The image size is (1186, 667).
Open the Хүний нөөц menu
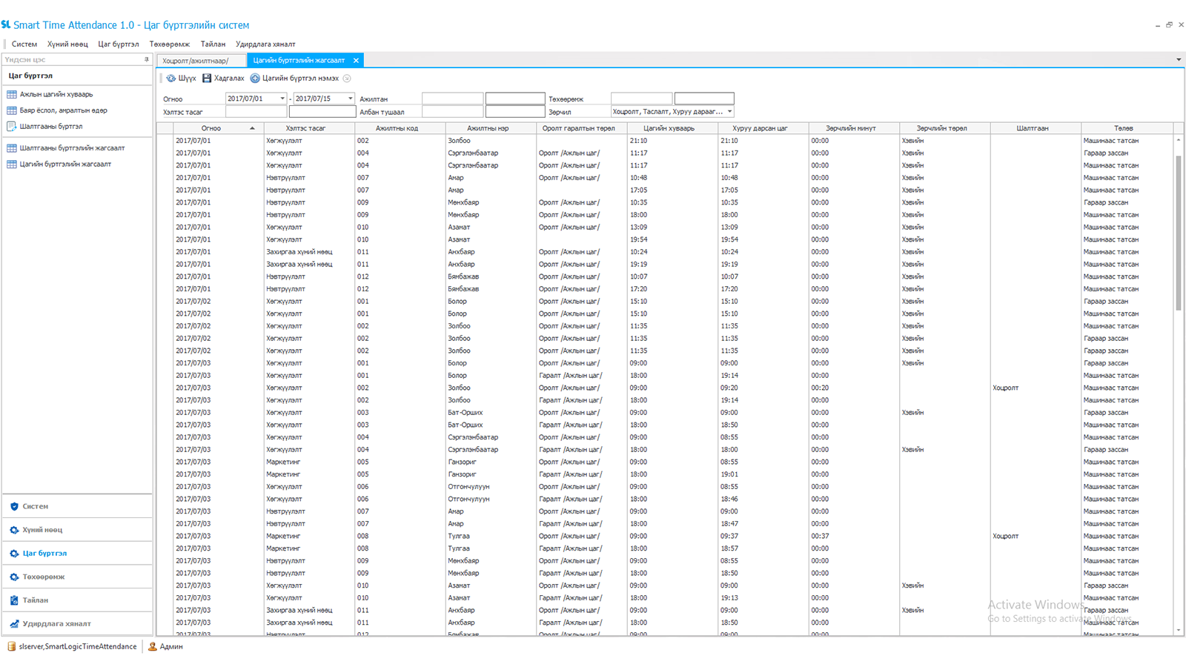click(x=67, y=44)
